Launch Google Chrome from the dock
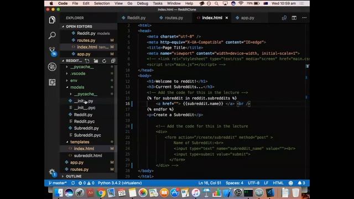 pyautogui.click(x=101, y=193)
